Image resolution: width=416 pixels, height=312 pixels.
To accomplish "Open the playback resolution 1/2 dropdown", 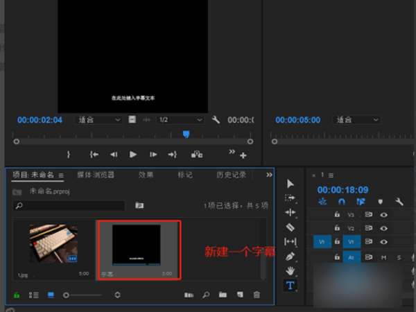I will [180, 120].
